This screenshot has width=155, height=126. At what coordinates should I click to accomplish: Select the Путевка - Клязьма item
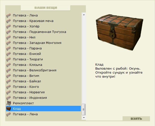(x=43, y=65)
